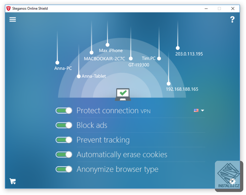
Task: Select the Anna-Tablet device node
Action: click(x=79, y=76)
